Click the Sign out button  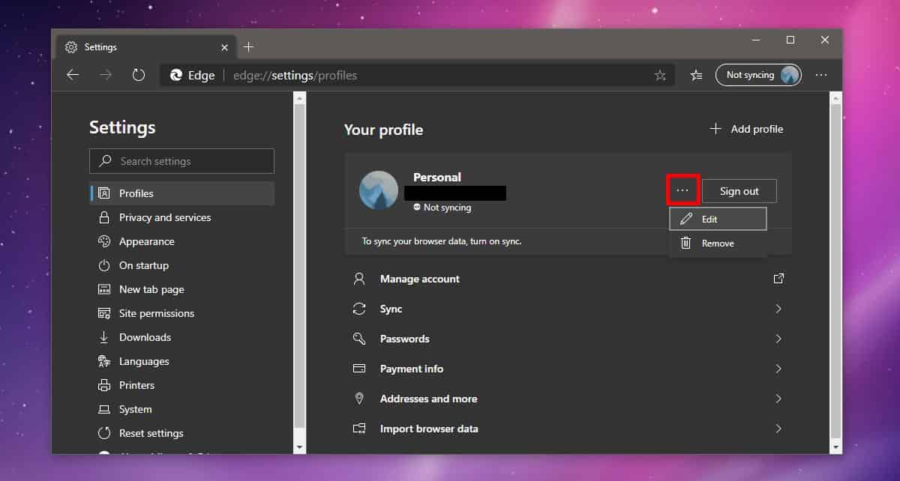(x=739, y=191)
